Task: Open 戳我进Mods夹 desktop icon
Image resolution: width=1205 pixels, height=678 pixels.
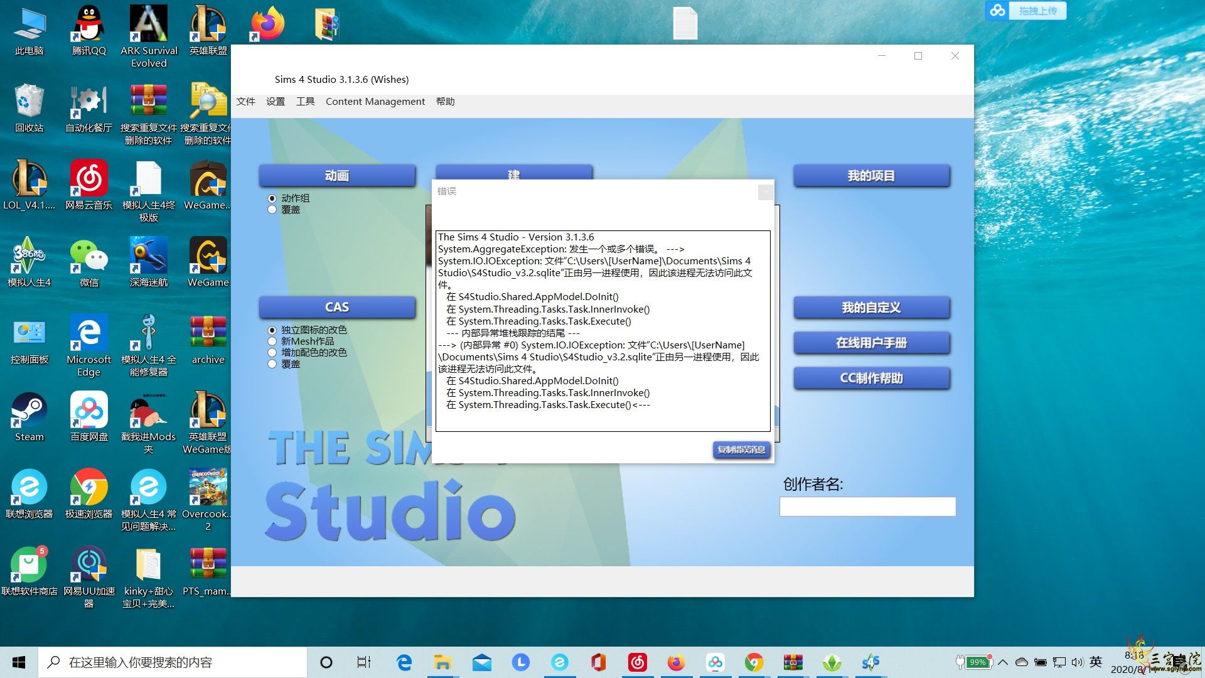Action: (149, 423)
